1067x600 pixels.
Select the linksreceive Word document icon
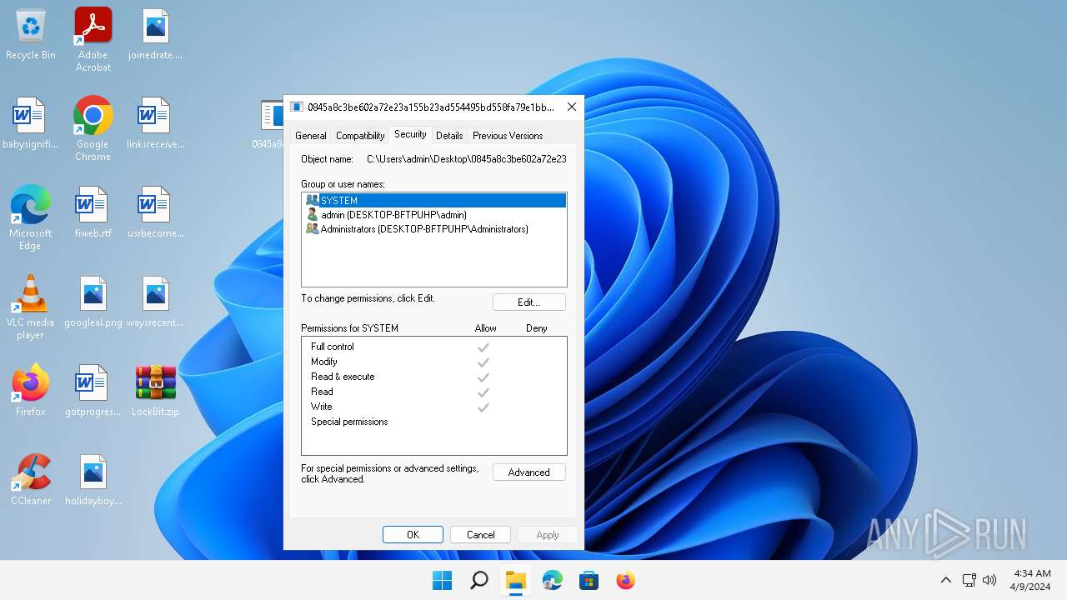coord(156,124)
